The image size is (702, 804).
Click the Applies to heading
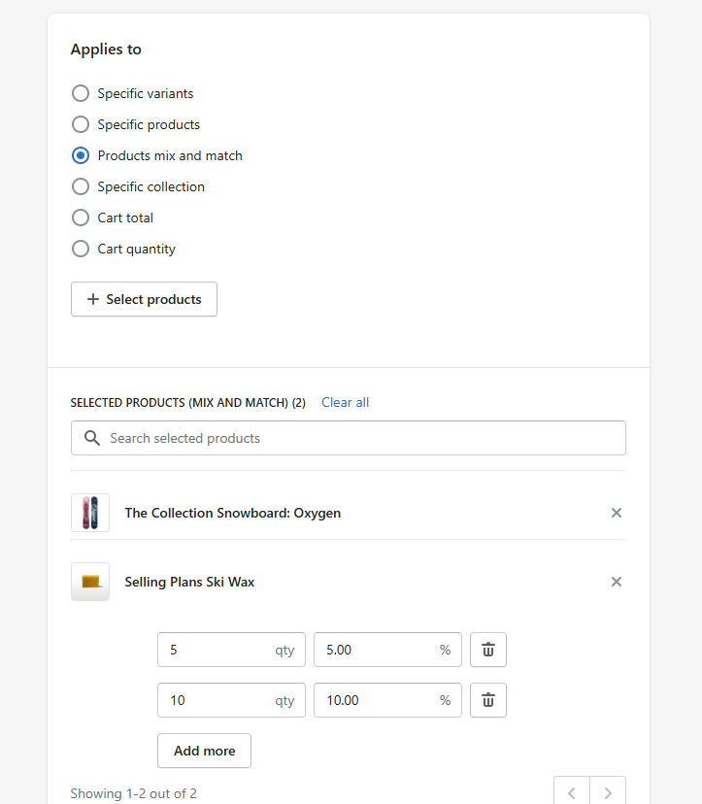pyautogui.click(x=106, y=50)
